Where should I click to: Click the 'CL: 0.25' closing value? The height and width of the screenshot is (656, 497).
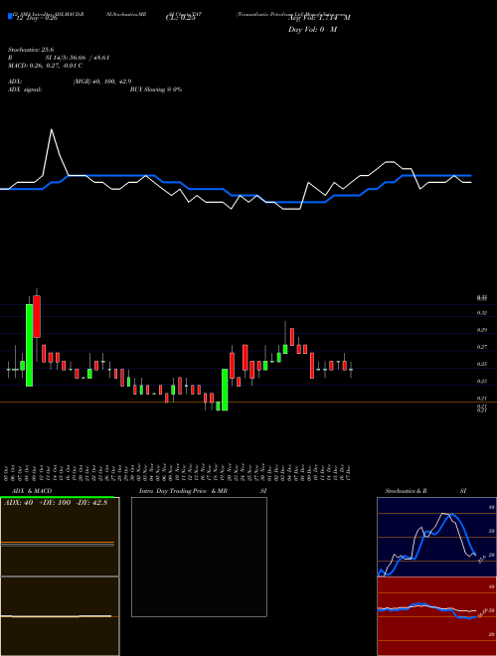pyautogui.click(x=180, y=18)
